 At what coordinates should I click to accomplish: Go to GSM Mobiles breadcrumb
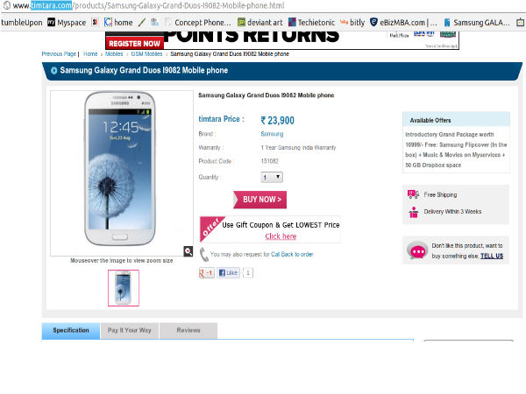tap(147, 54)
